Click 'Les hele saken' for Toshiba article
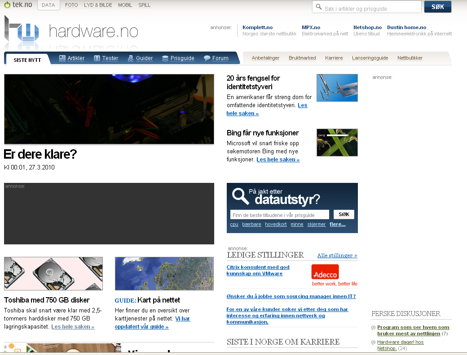 [73, 327]
